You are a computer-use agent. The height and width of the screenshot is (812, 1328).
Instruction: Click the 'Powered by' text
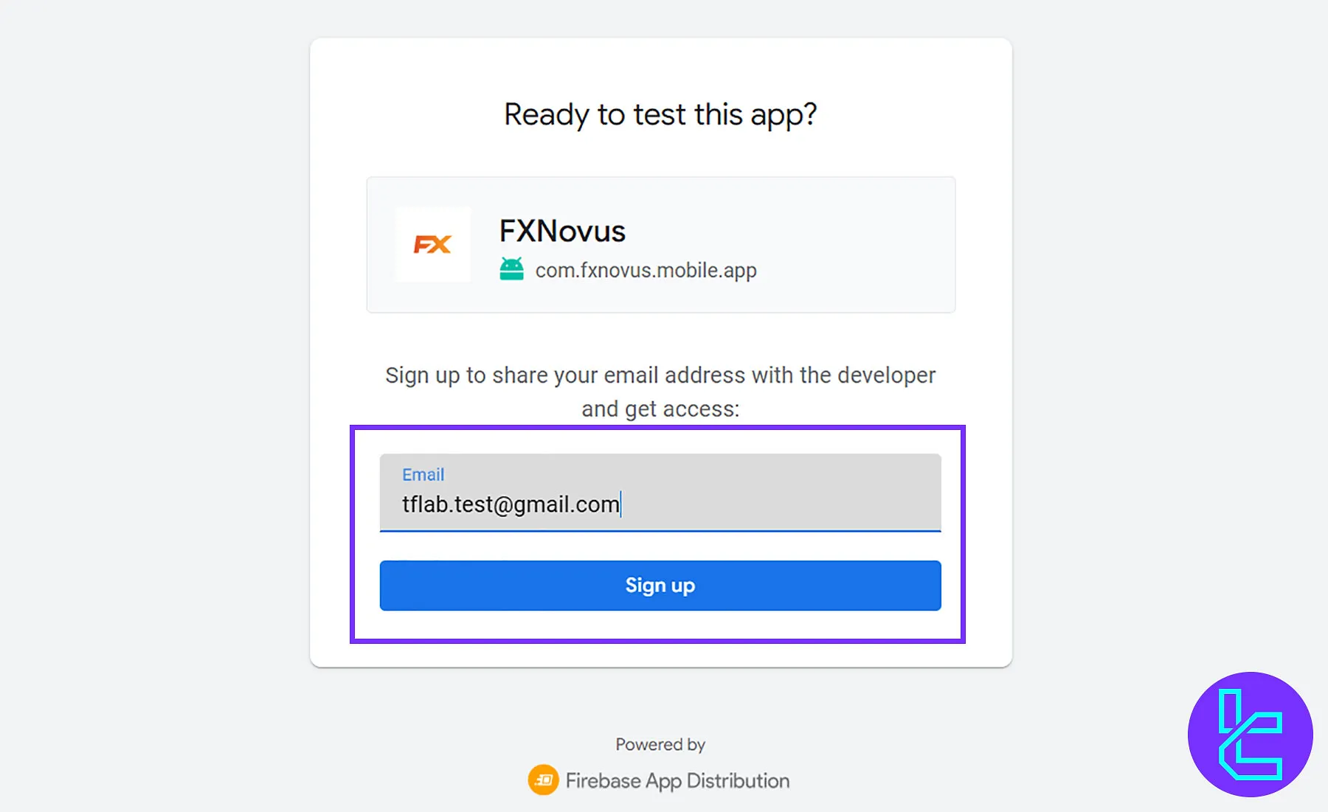660,745
